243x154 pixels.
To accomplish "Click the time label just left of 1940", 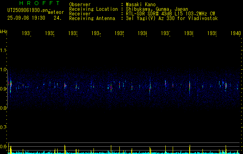I will point(212,33).
